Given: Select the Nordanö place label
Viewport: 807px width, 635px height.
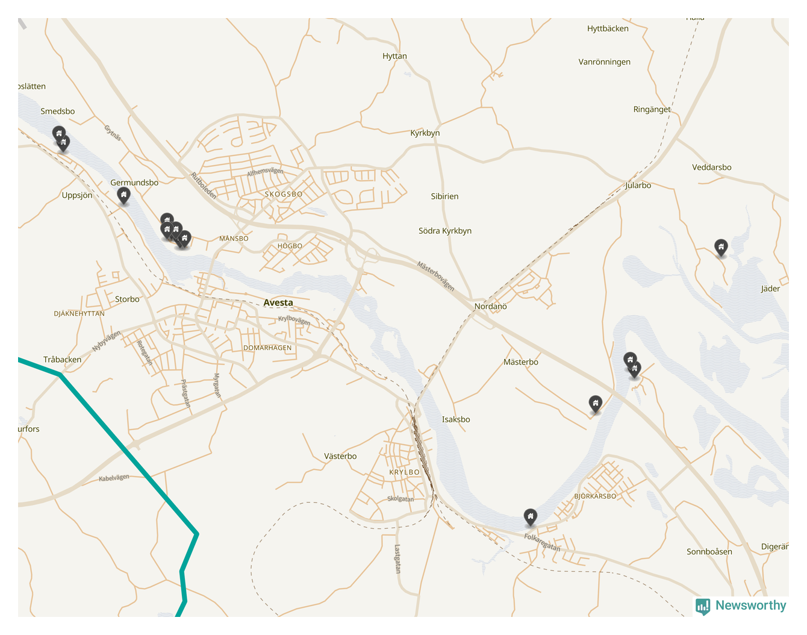Looking at the screenshot, I should [x=490, y=306].
